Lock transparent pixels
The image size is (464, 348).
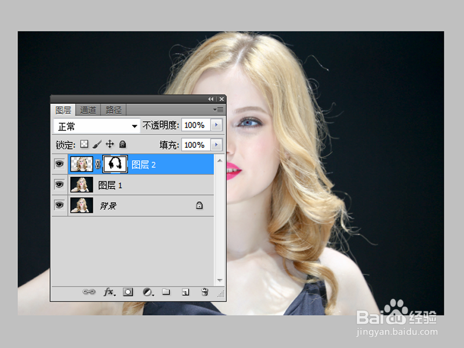coord(84,144)
